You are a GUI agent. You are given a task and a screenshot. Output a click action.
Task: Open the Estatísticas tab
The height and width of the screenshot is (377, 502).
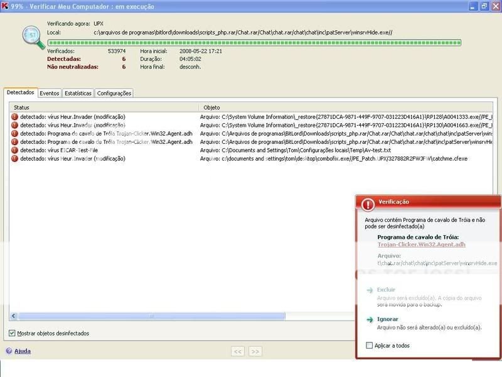click(x=78, y=93)
